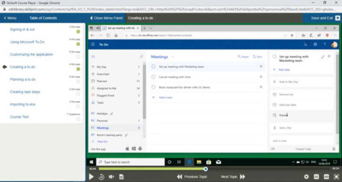Rename task with pencil icon in details
Image resolution: width=342 pixels, height=182 pixels.
tap(323, 57)
